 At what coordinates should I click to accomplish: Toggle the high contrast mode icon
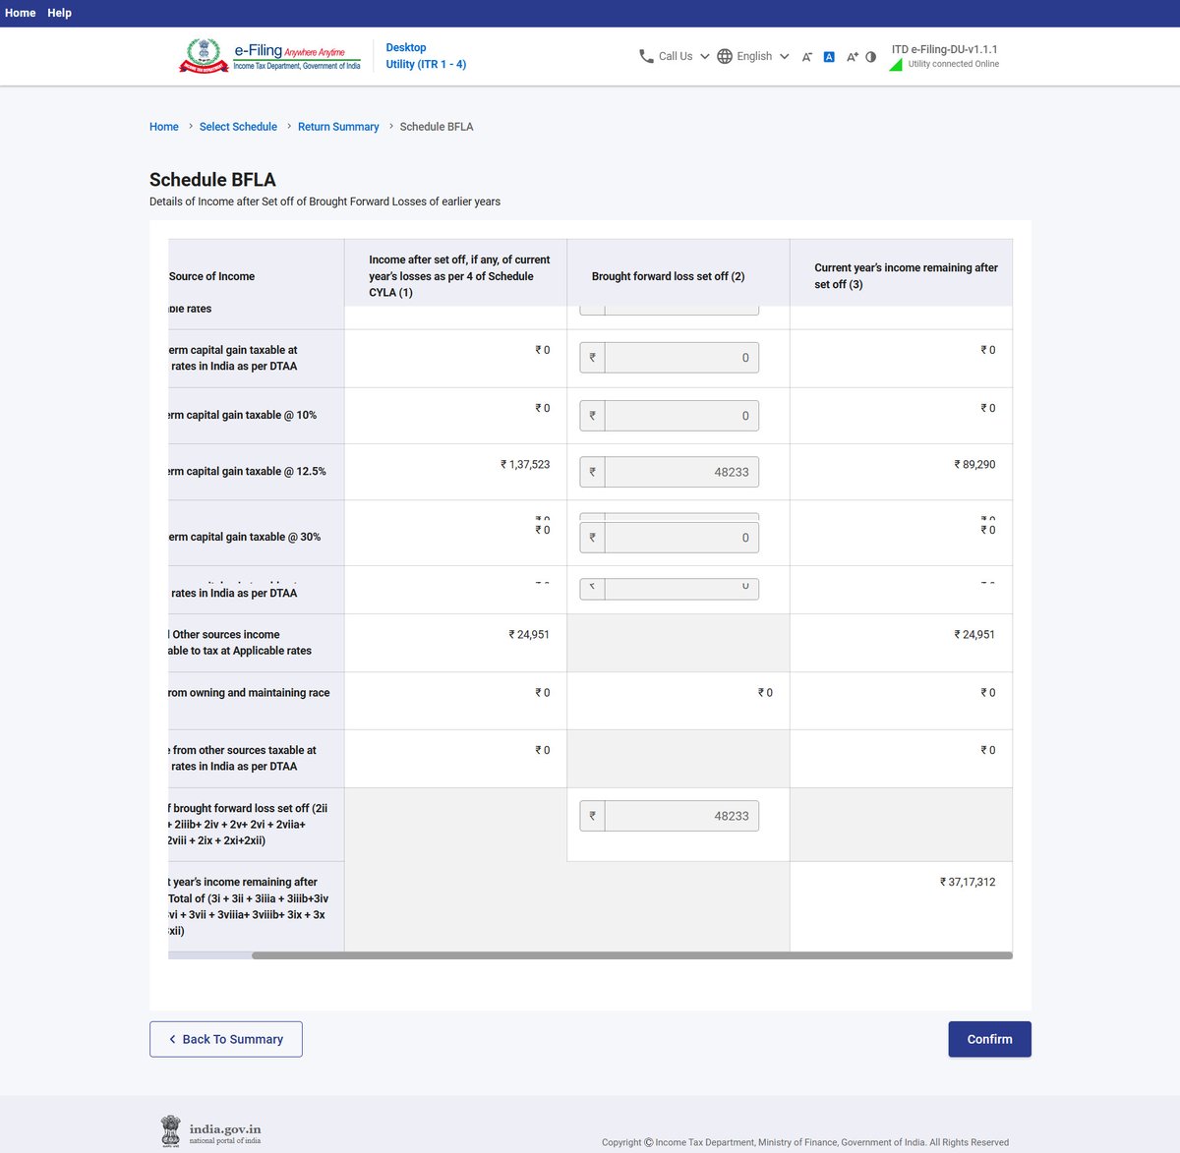(870, 57)
